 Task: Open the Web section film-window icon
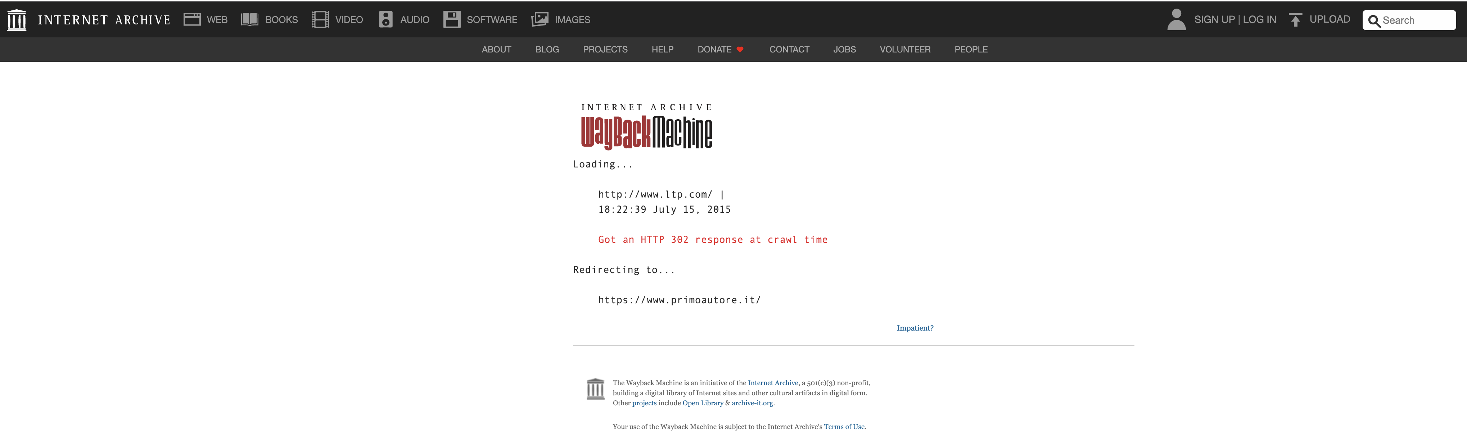pos(192,20)
